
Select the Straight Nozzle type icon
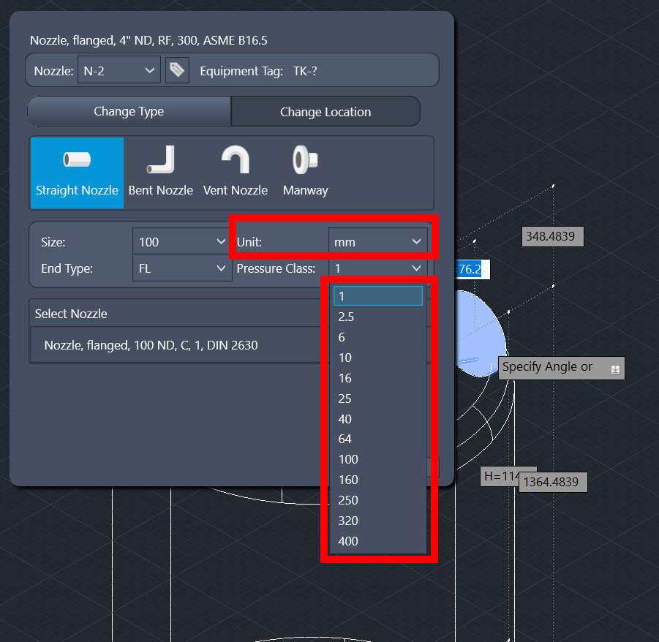coord(76,173)
